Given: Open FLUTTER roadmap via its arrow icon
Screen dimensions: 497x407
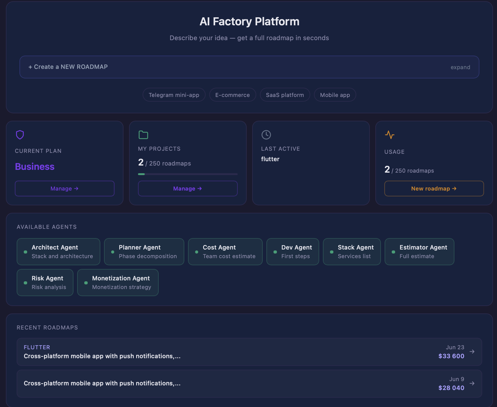Looking at the screenshot, I should pyautogui.click(x=472, y=351).
